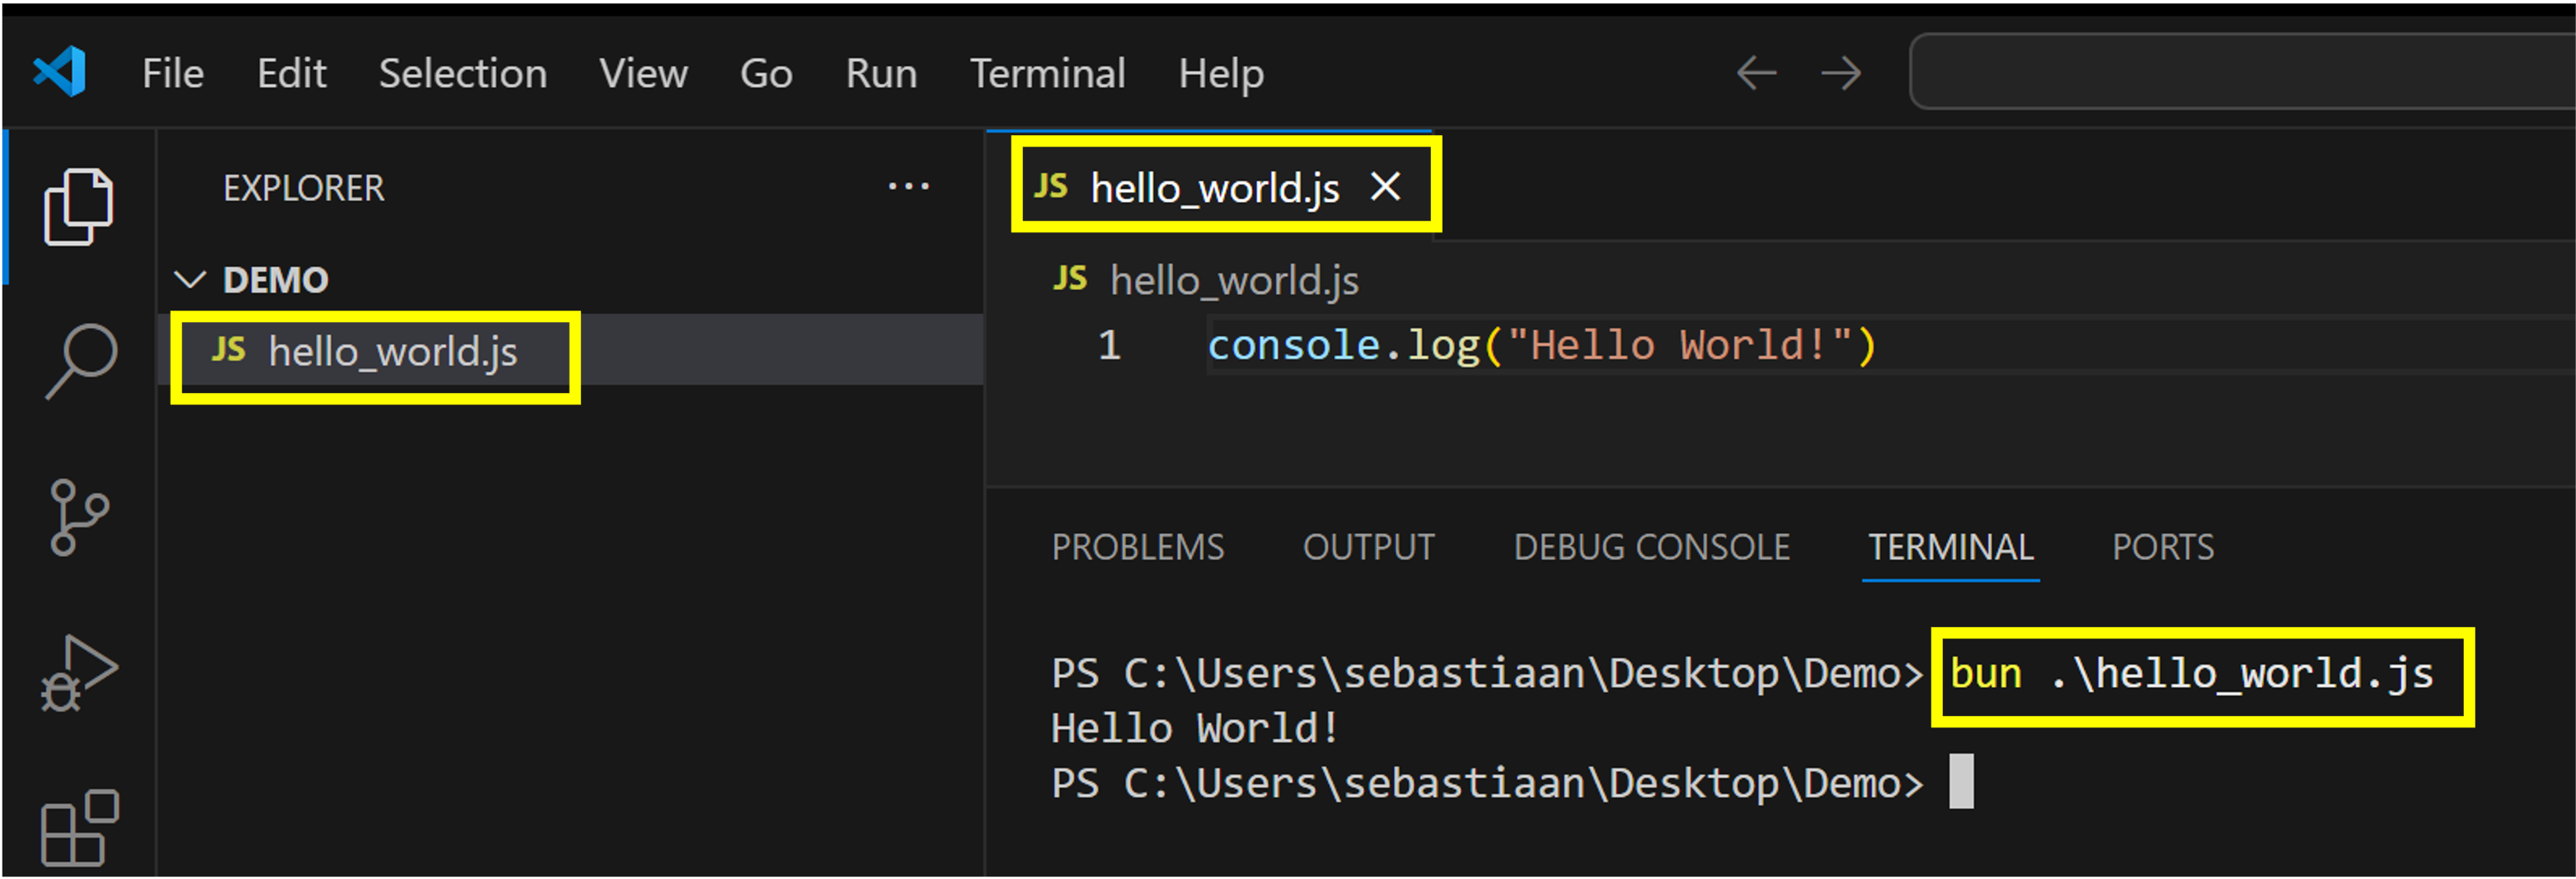Image resolution: width=2576 pixels, height=879 pixels.
Task: Click the back navigation arrow
Action: tap(1757, 72)
